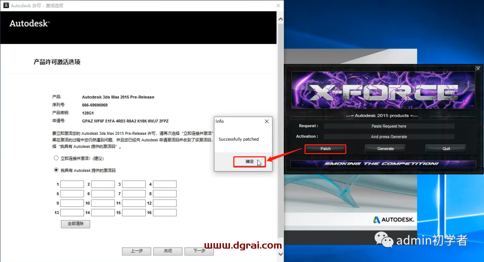
Task: Click the Autodesk logo in header
Action: click(x=29, y=23)
